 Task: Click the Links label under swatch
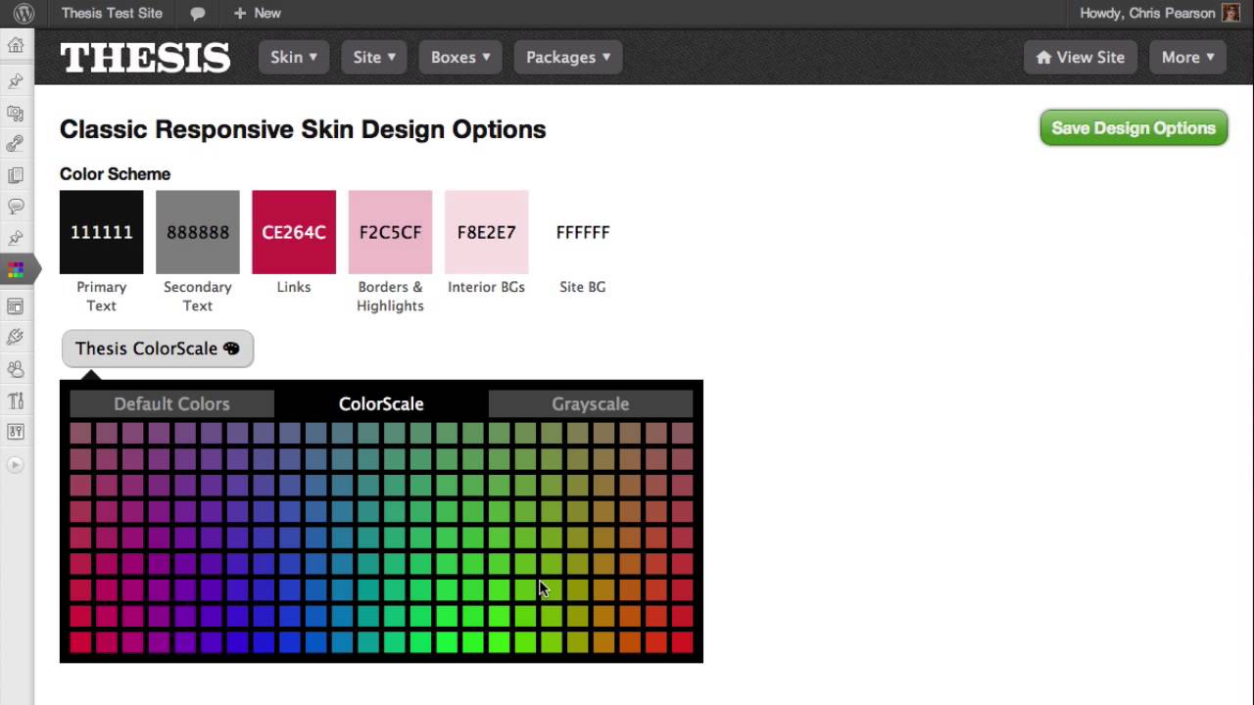(294, 287)
